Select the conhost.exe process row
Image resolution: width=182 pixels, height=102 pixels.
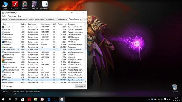[43, 27]
